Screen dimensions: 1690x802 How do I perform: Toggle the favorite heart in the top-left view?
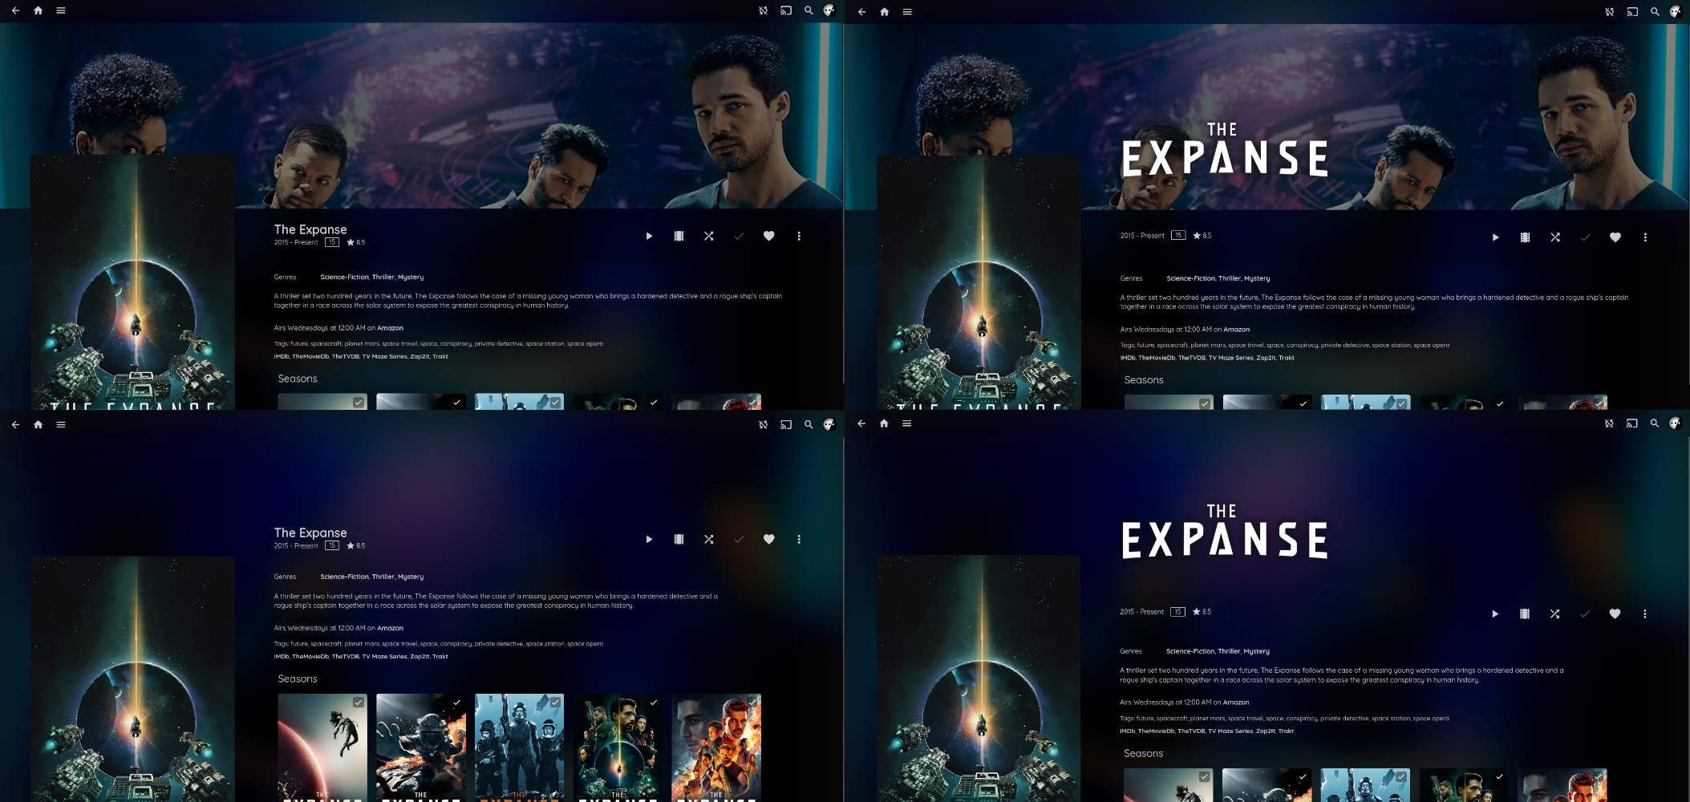tap(768, 236)
